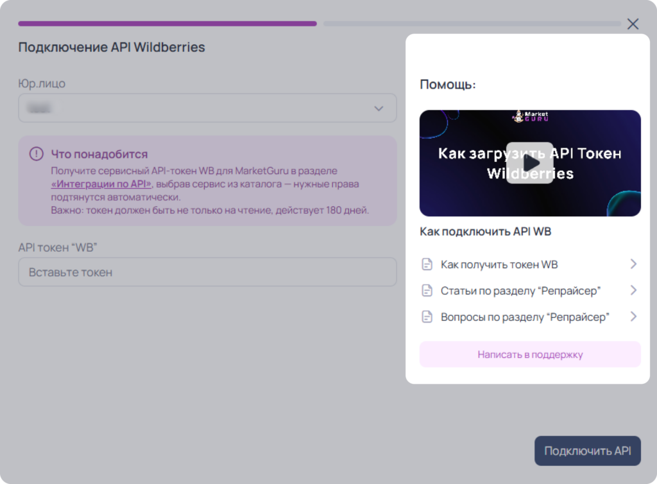Image resolution: width=657 pixels, height=484 pixels.
Task: Click the Как подключить API WB caption
Action: (485, 231)
